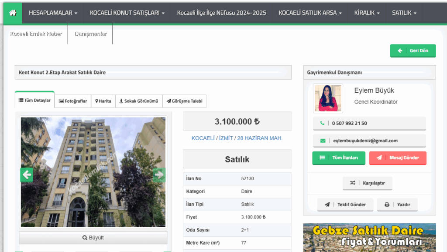Click the green home icon
The width and height of the screenshot is (447, 252).
click(13, 13)
